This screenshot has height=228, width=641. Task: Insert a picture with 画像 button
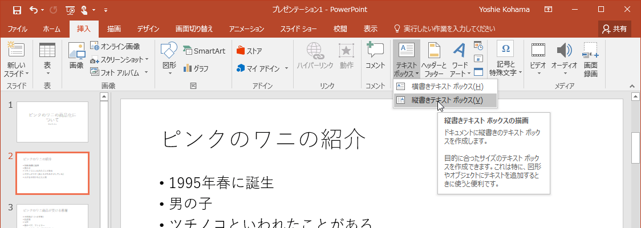(76, 54)
